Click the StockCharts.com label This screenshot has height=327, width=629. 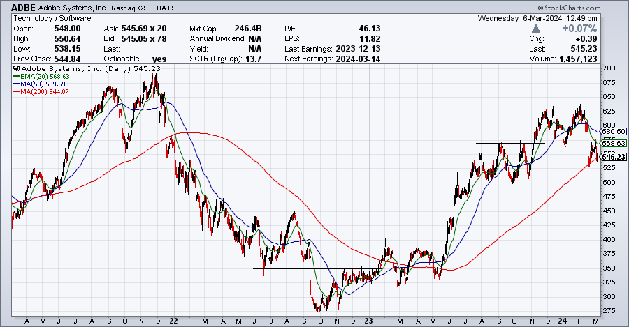569,8
